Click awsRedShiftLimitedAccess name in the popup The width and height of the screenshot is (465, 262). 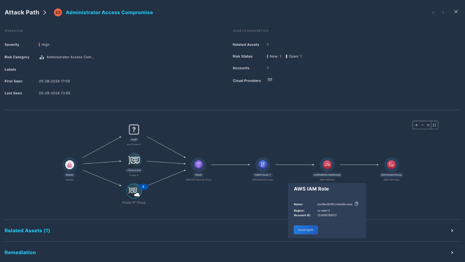pyautogui.click(x=335, y=204)
